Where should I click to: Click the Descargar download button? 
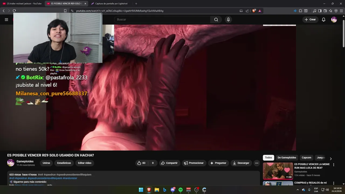tap(241, 163)
